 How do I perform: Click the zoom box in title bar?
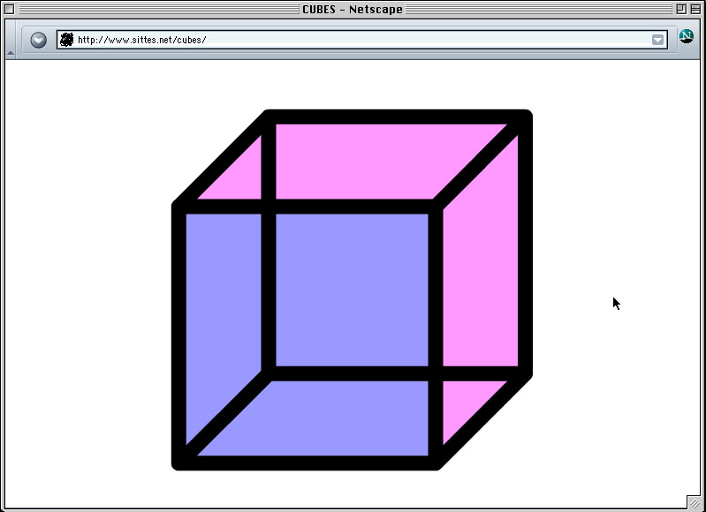tap(681, 9)
